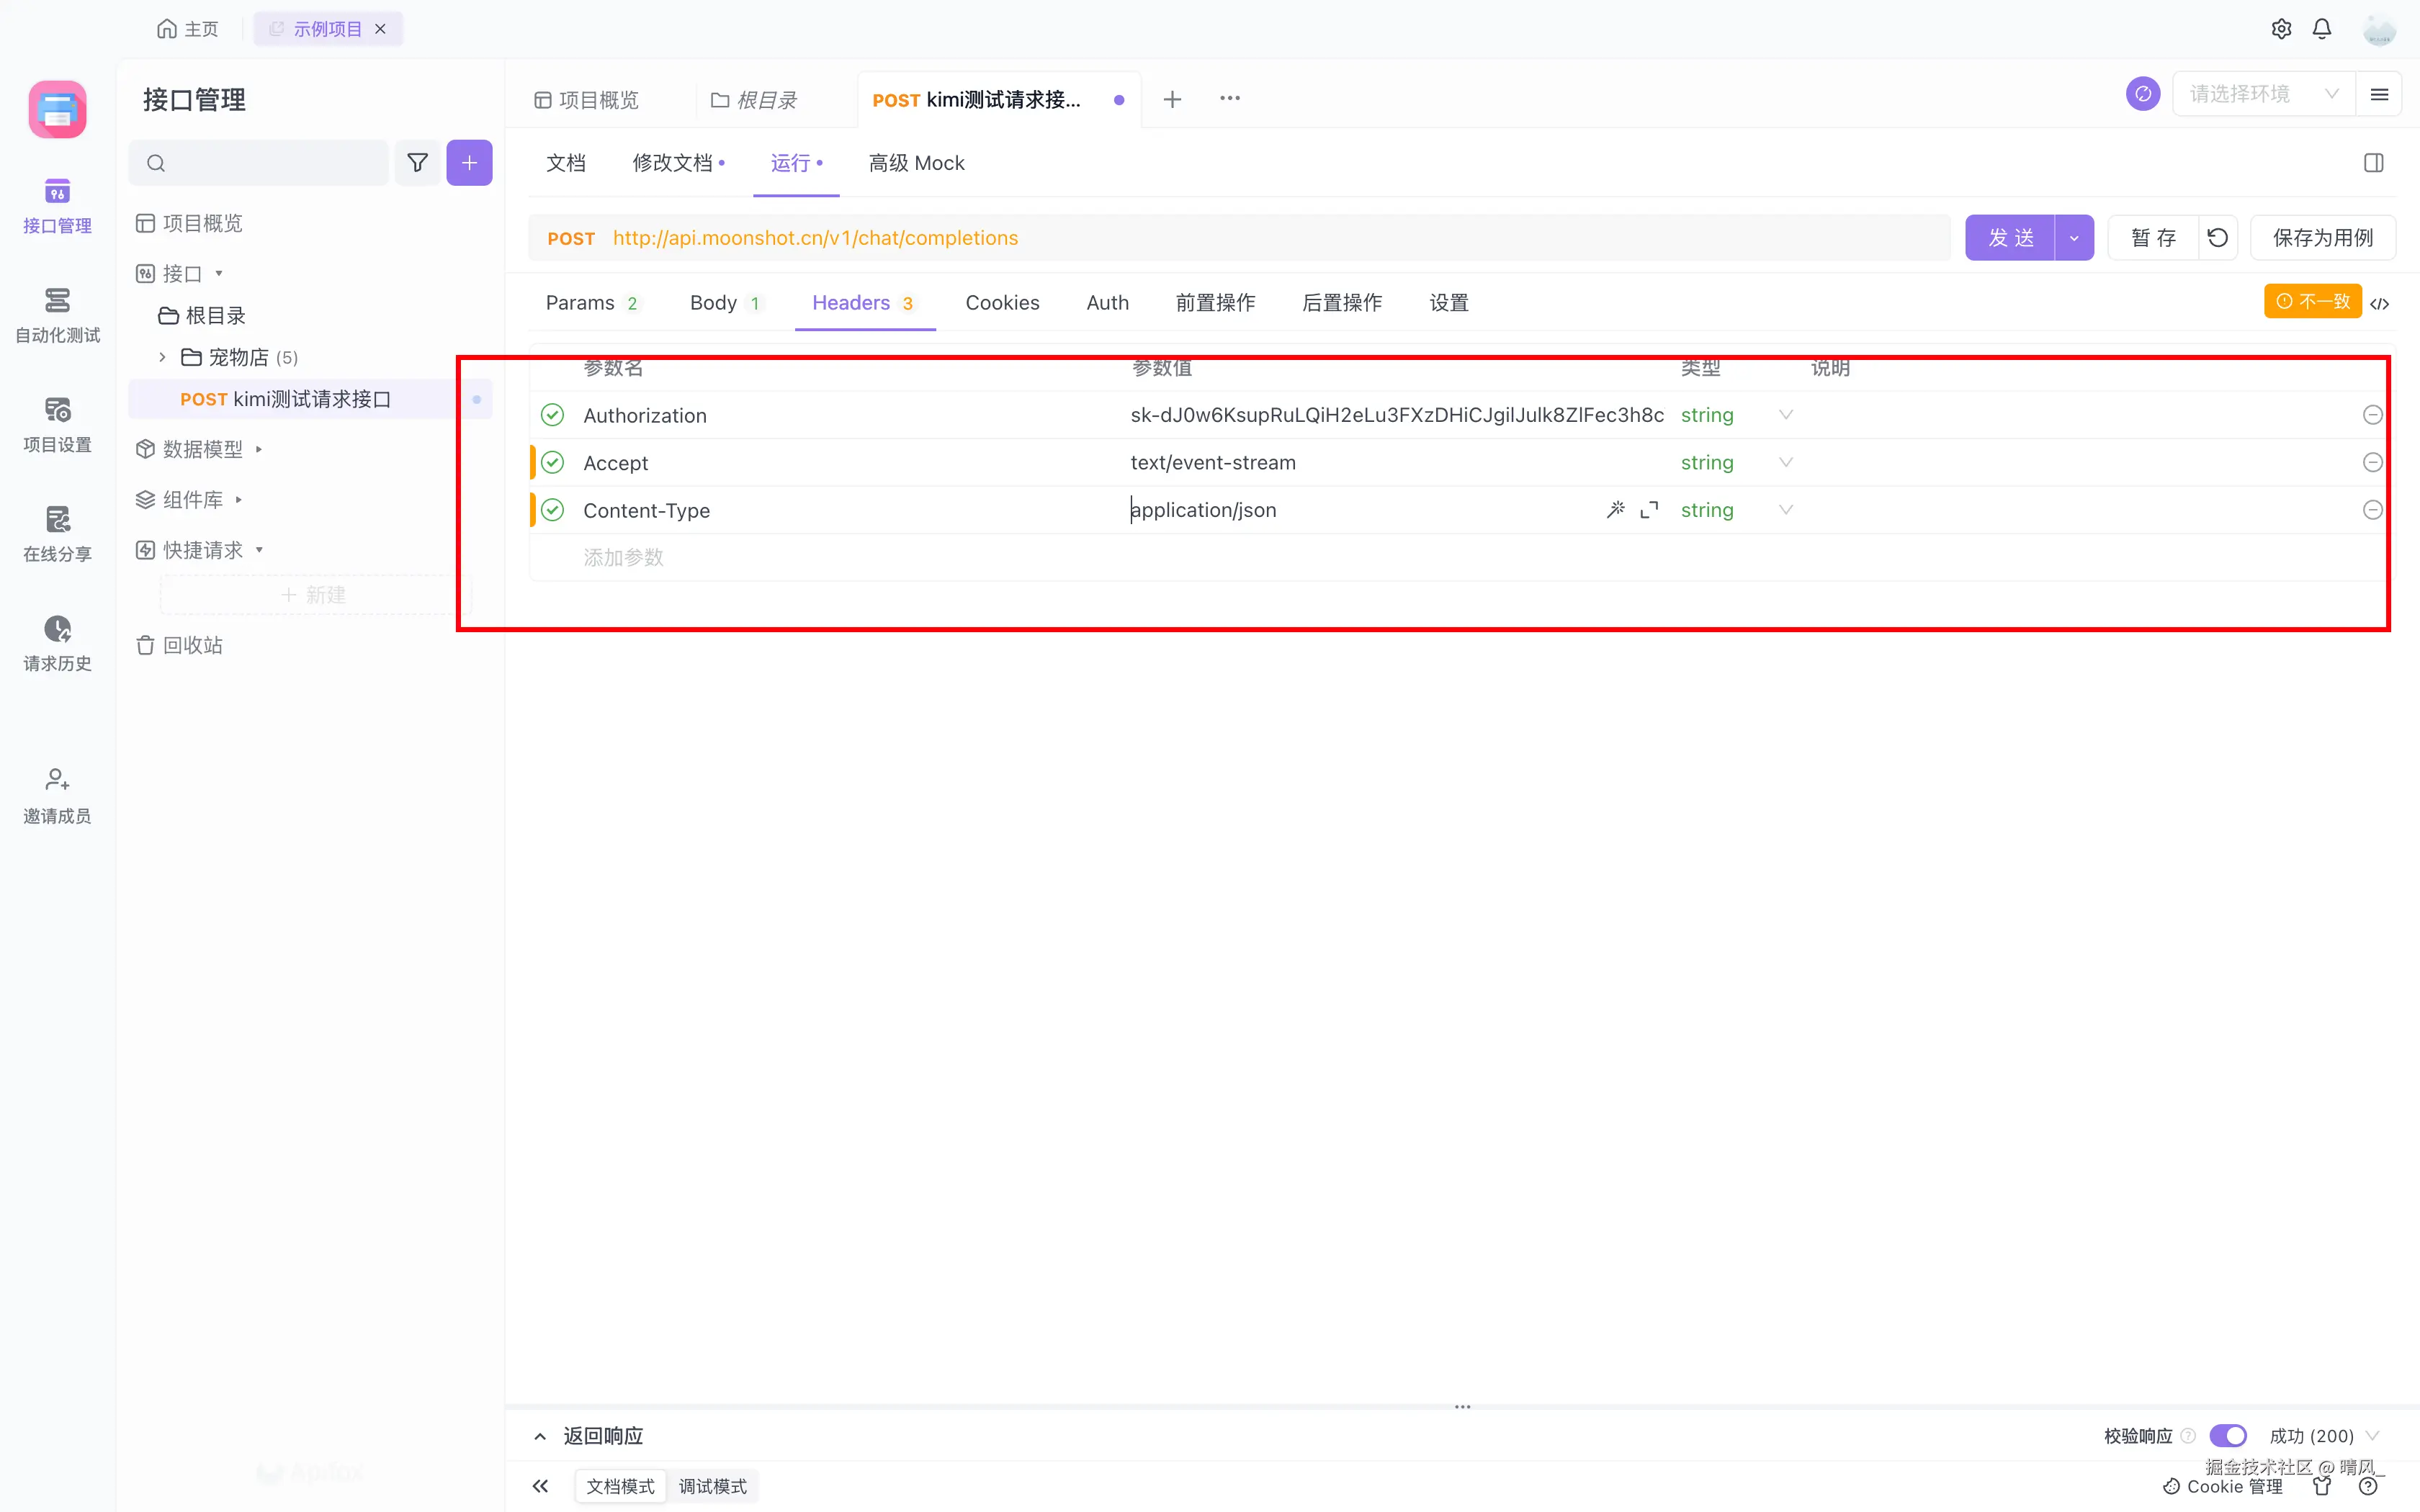Expand the Content-Type value editor
The width and height of the screenshot is (2420, 1512).
pos(1649,510)
